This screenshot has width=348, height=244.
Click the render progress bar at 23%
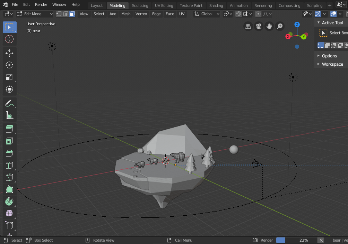coord(296,240)
